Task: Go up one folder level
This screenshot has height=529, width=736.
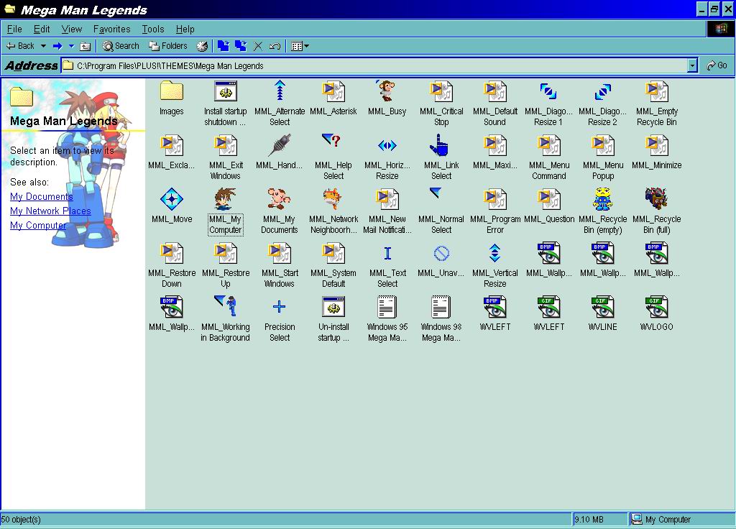Action: (x=85, y=46)
